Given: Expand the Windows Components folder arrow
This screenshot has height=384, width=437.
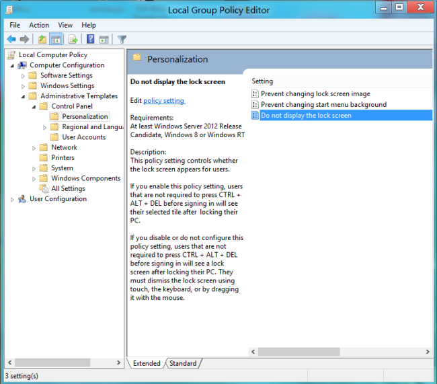Looking at the screenshot, I should 34,179.
